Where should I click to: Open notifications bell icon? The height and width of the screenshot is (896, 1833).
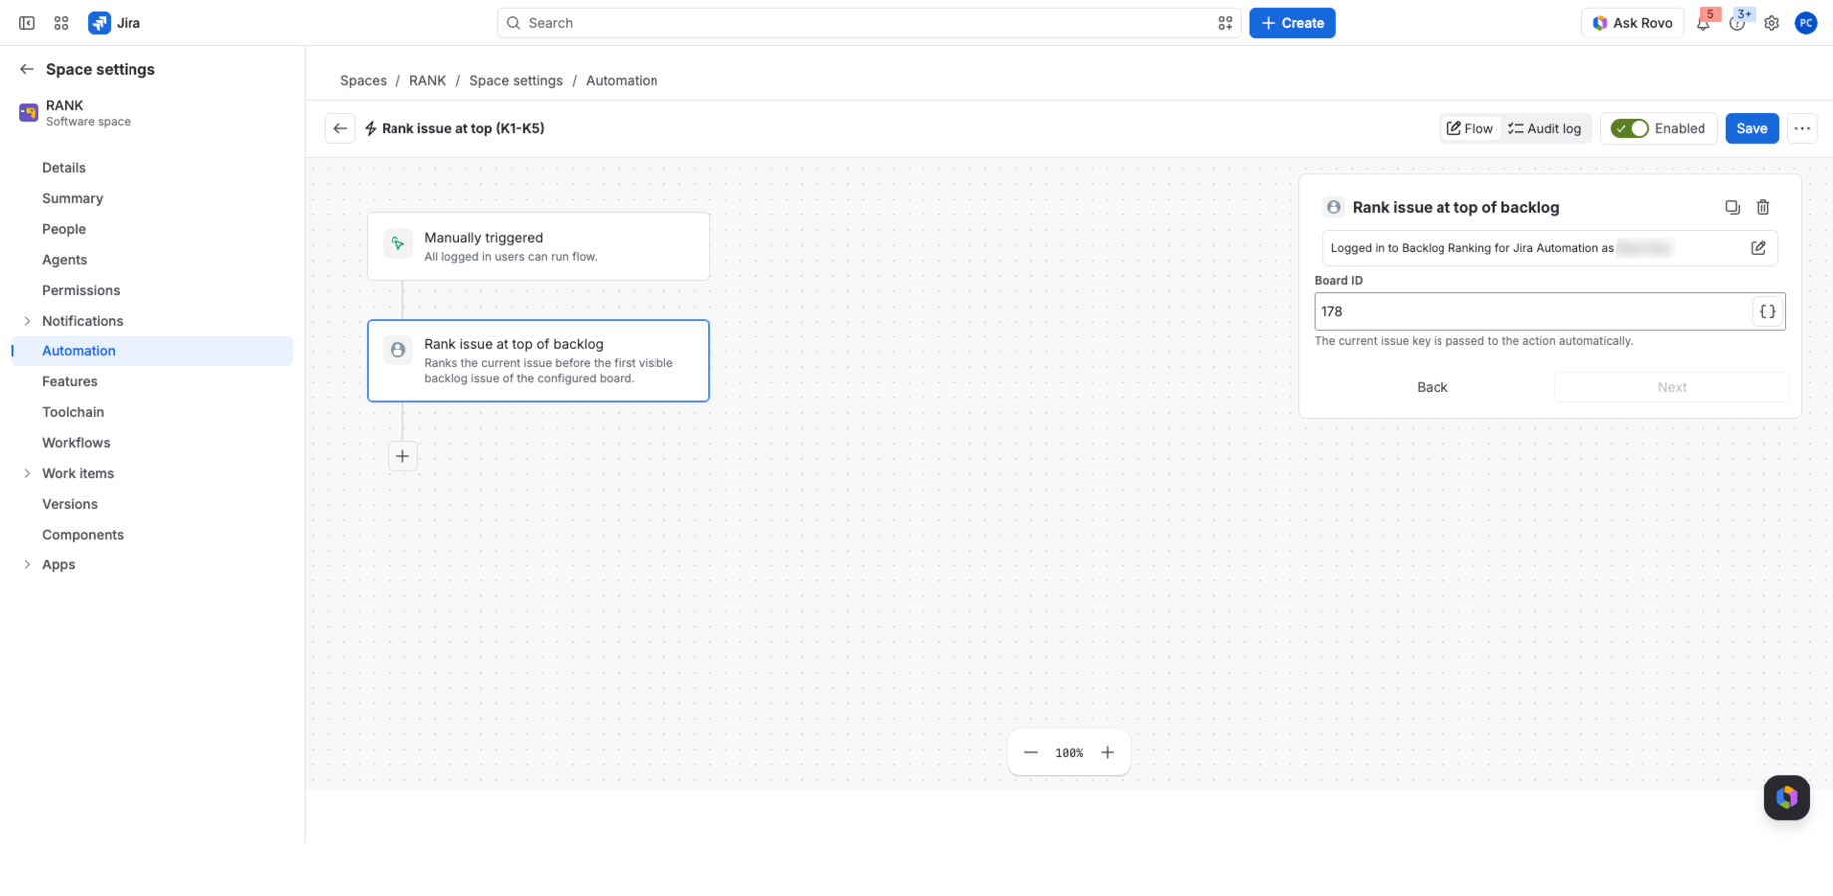pyautogui.click(x=1703, y=23)
